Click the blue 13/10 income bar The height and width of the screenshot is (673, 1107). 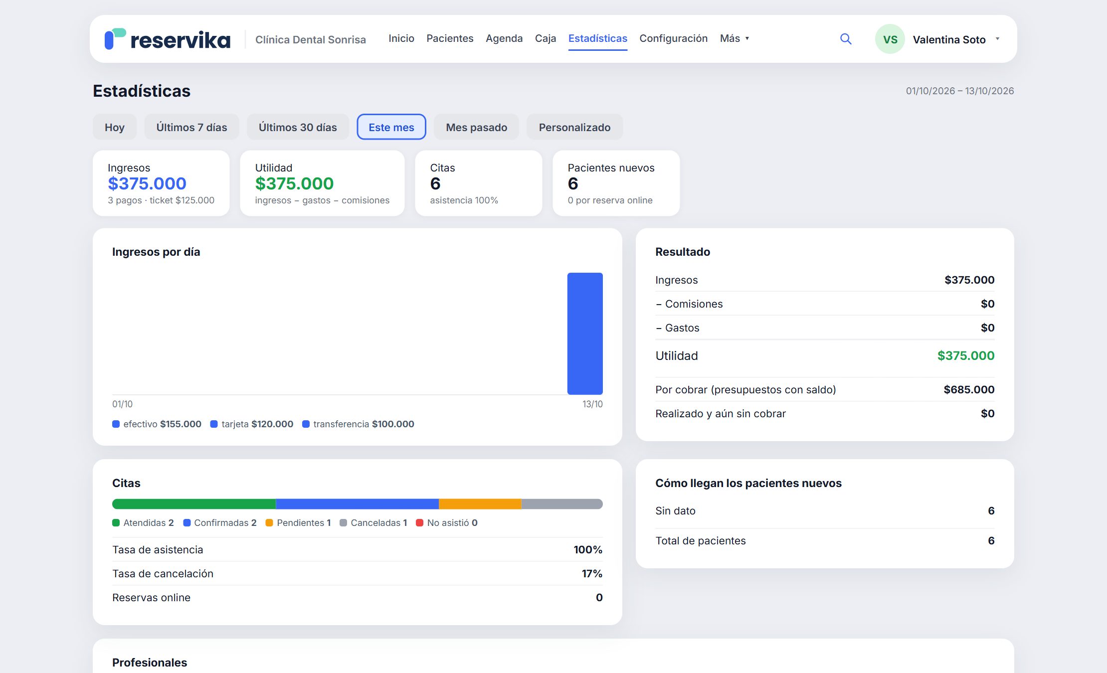coord(585,334)
